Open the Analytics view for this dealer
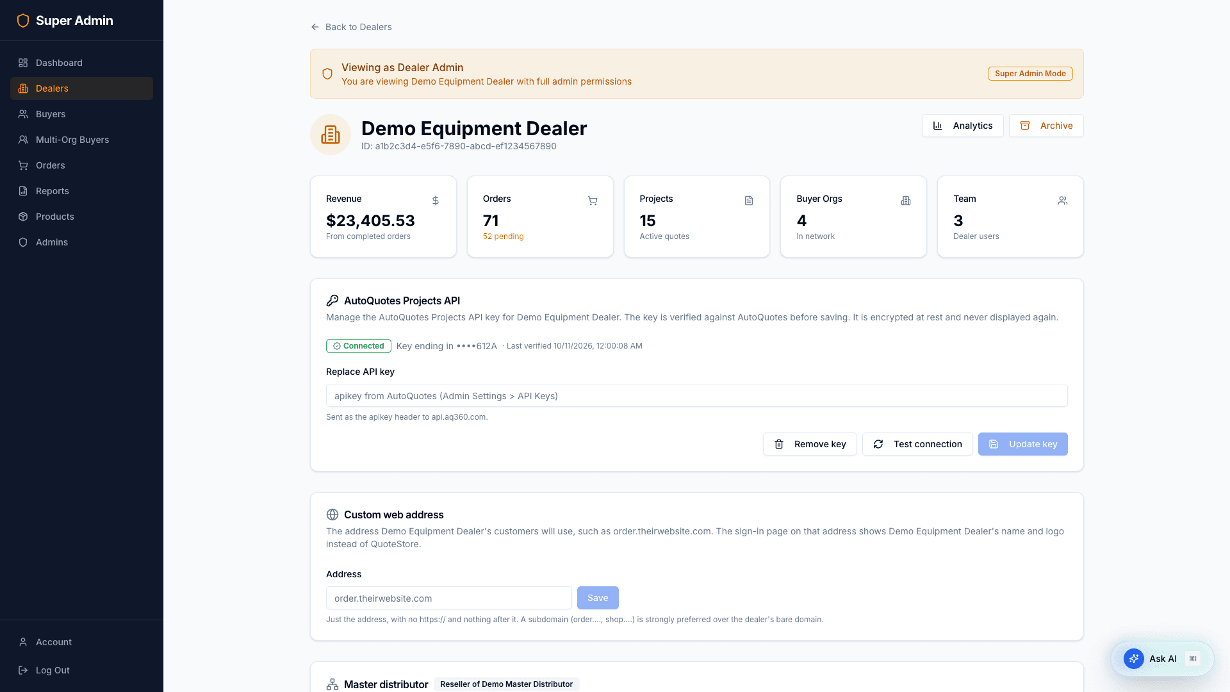 [962, 126]
